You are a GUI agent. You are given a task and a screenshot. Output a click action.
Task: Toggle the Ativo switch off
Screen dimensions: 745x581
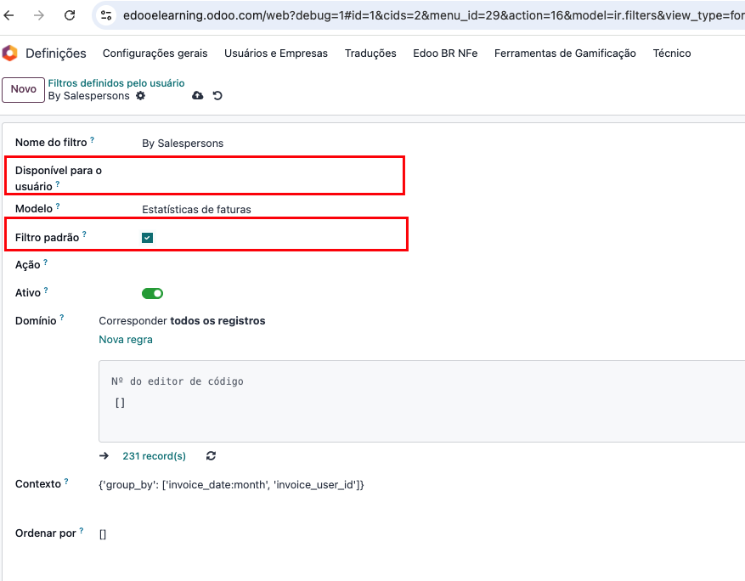[x=153, y=293]
